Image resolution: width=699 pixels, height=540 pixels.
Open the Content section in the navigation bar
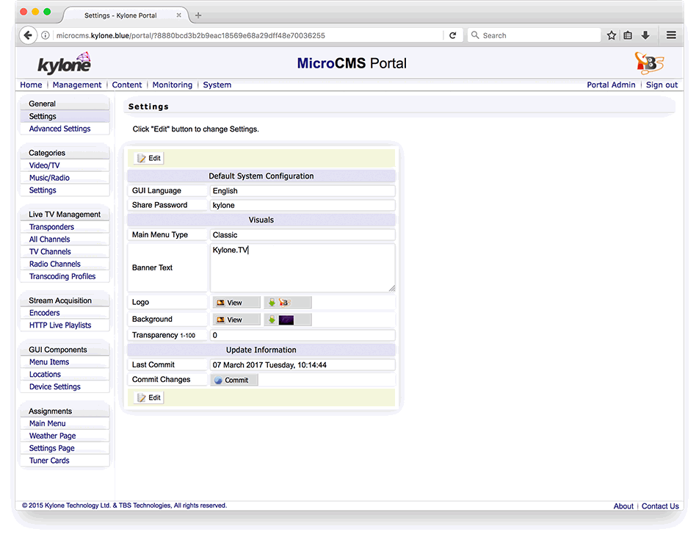pos(126,84)
